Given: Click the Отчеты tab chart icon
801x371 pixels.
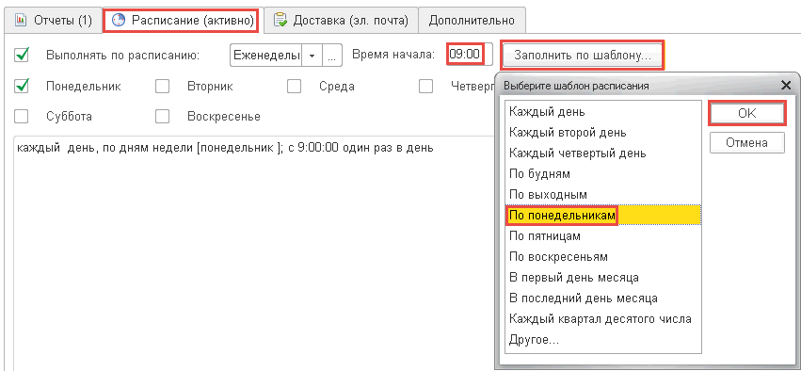Looking at the screenshot, I should tap(21, 21).
